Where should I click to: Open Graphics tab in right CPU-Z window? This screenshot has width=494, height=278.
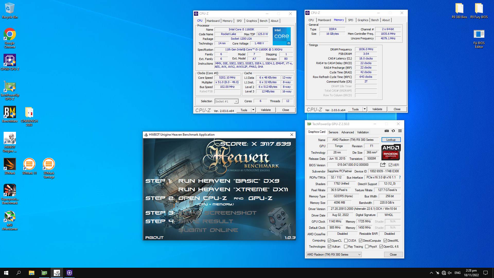click(363, 20)
